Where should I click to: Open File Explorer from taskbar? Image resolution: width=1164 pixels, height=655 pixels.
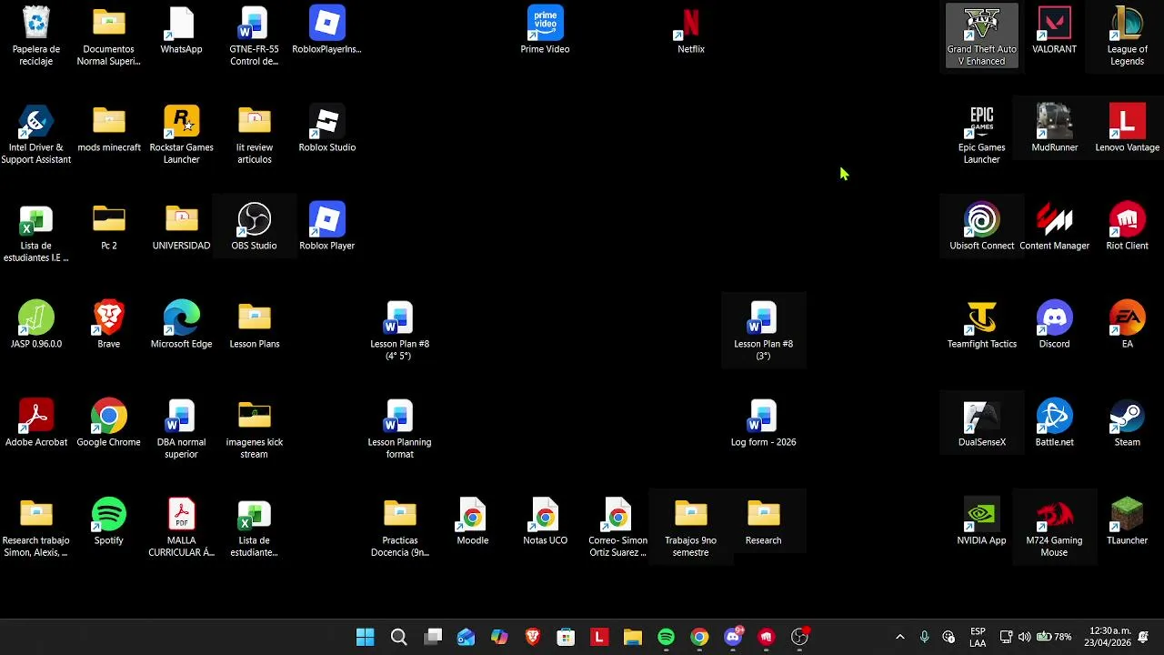pyautogui.click(x=633, y=637)
